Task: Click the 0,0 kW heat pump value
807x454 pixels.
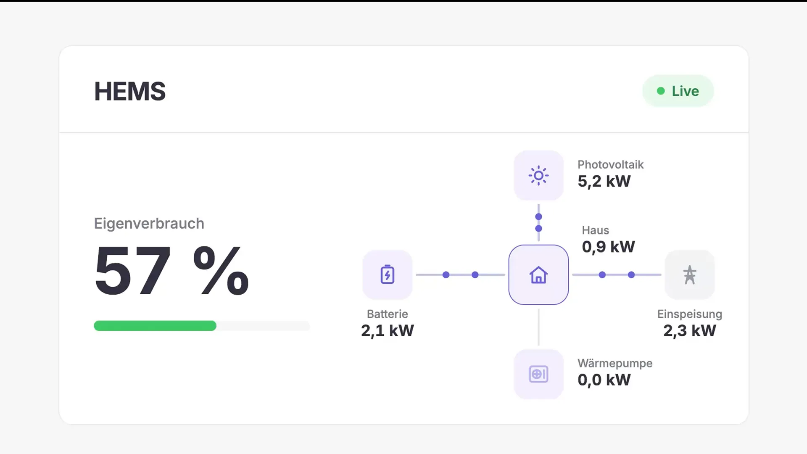Action: (604, 380)
